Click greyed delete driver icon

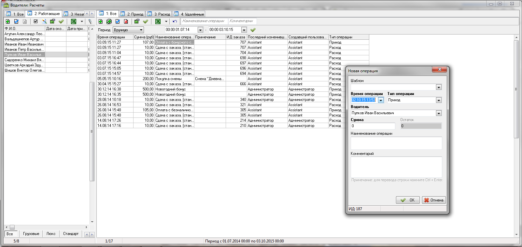click(x=25, y=21)
